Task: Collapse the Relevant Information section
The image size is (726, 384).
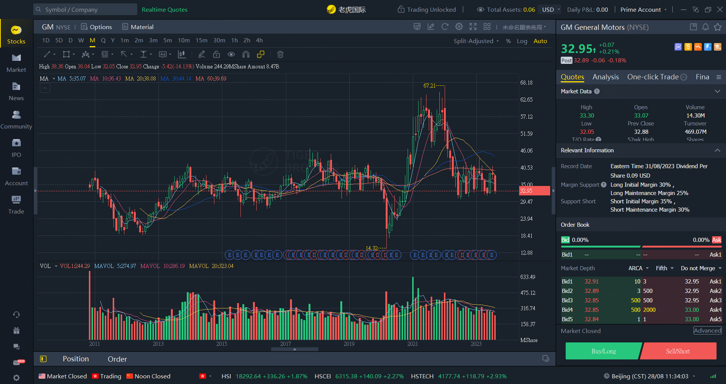Action: pyautogui.click(x=717, y=150)
